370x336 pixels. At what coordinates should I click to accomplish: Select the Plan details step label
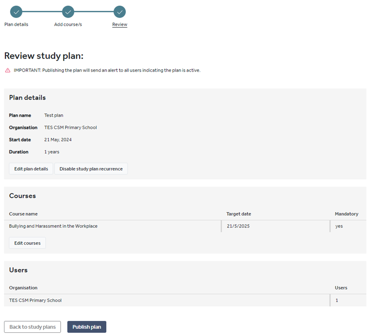click(x=16, y=25)
